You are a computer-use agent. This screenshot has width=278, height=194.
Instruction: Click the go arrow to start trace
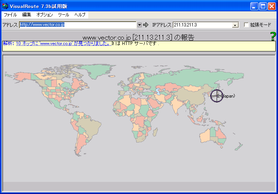(146, 25)
